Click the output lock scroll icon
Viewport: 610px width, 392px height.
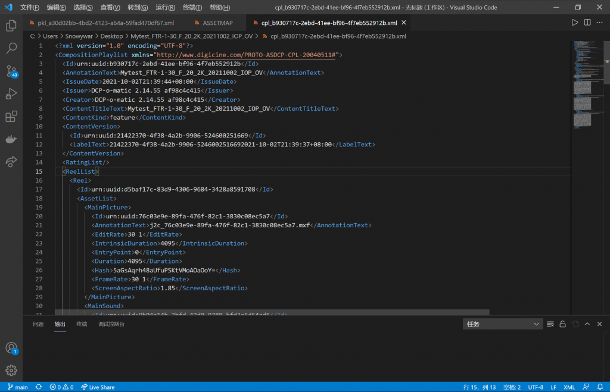[563, 324]
